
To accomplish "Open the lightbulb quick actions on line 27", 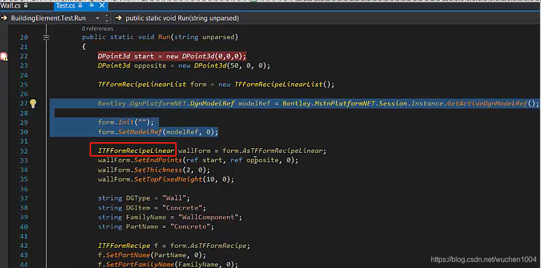I will (x=33, y=103).
